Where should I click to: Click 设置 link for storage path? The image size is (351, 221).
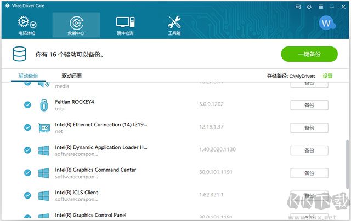click(x=327, y=76)
